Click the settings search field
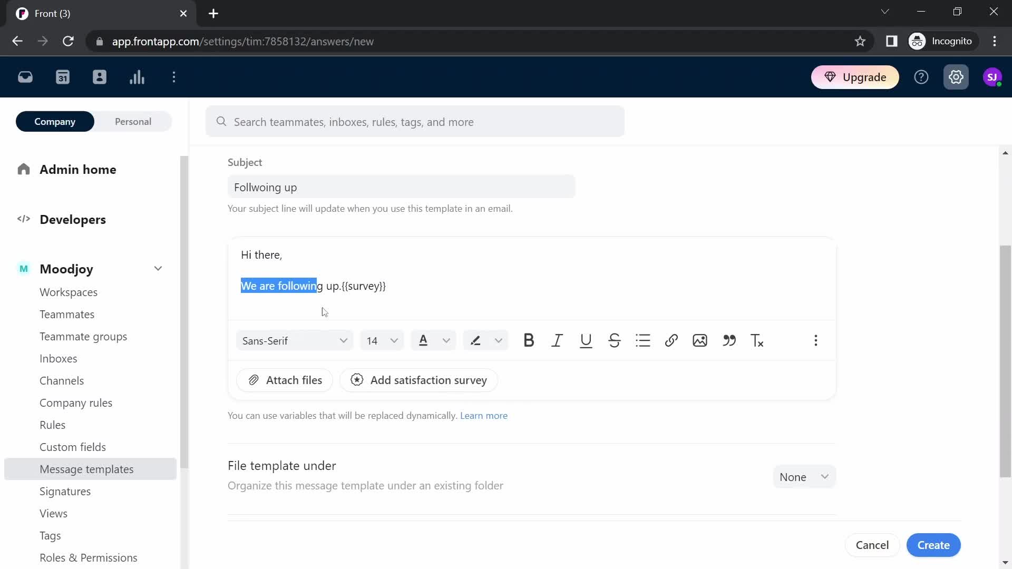The image size is (1012, 569). tap(415, 122)
